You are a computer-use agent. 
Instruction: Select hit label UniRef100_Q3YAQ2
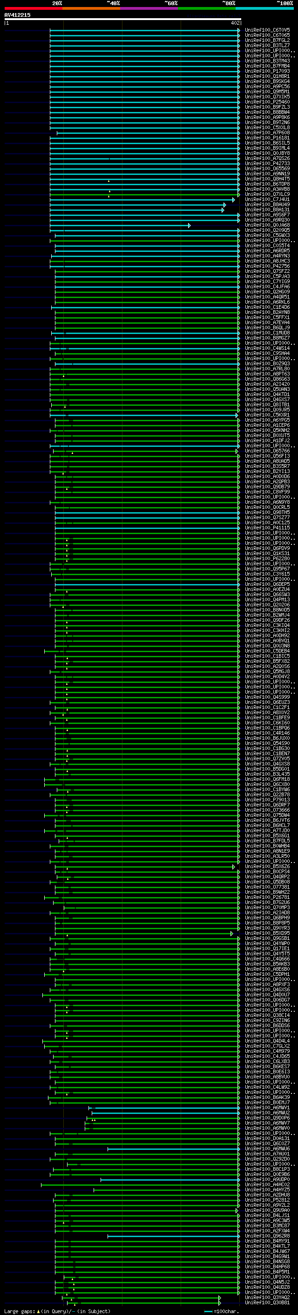click(267, 1298)
